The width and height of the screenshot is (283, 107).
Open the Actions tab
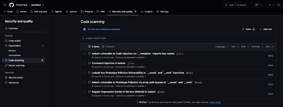point(71,11)
